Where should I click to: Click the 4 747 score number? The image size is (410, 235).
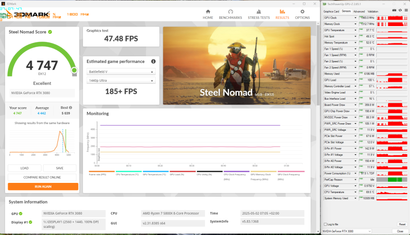(42, 65)
